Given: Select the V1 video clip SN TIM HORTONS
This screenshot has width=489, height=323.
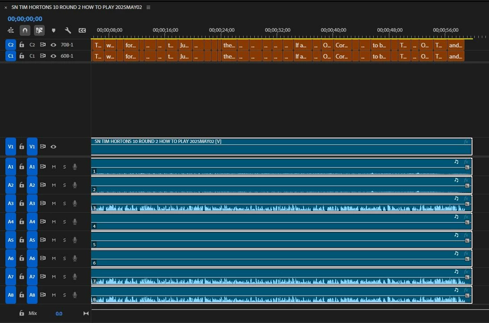Looking at the screenshot, I should tap(281, 147).
